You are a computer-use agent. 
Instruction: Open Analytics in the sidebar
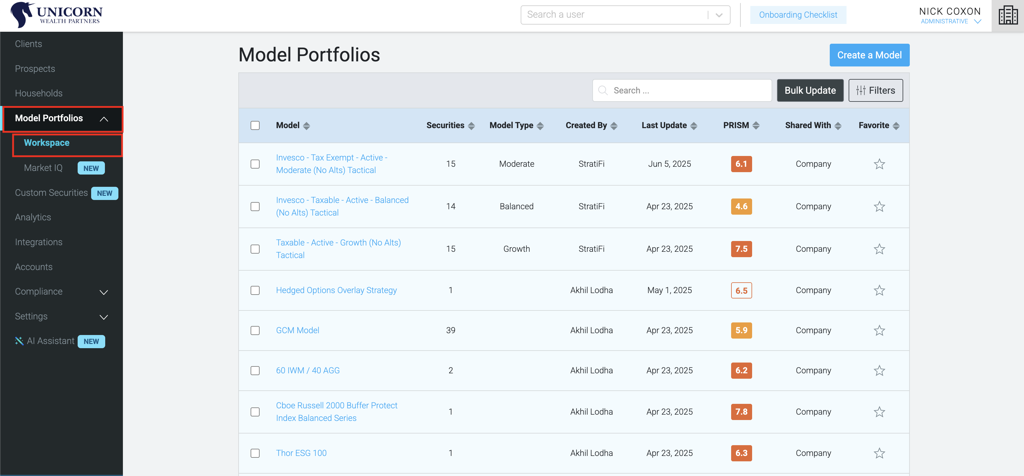33,218
